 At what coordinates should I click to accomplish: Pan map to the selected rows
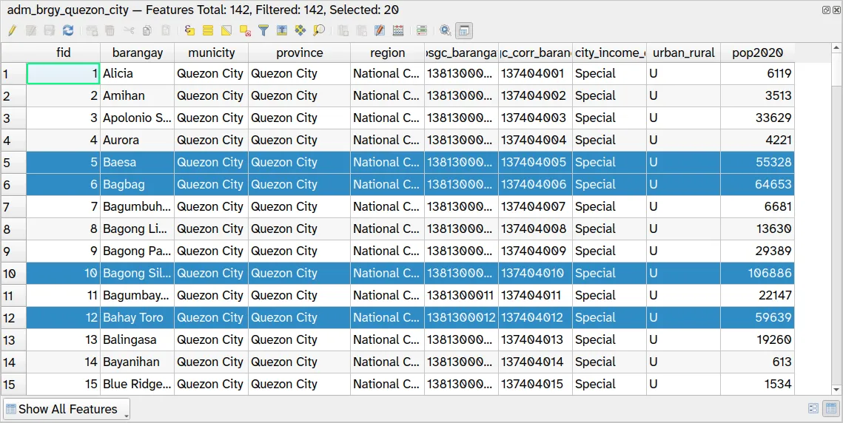tap(300, 30)
